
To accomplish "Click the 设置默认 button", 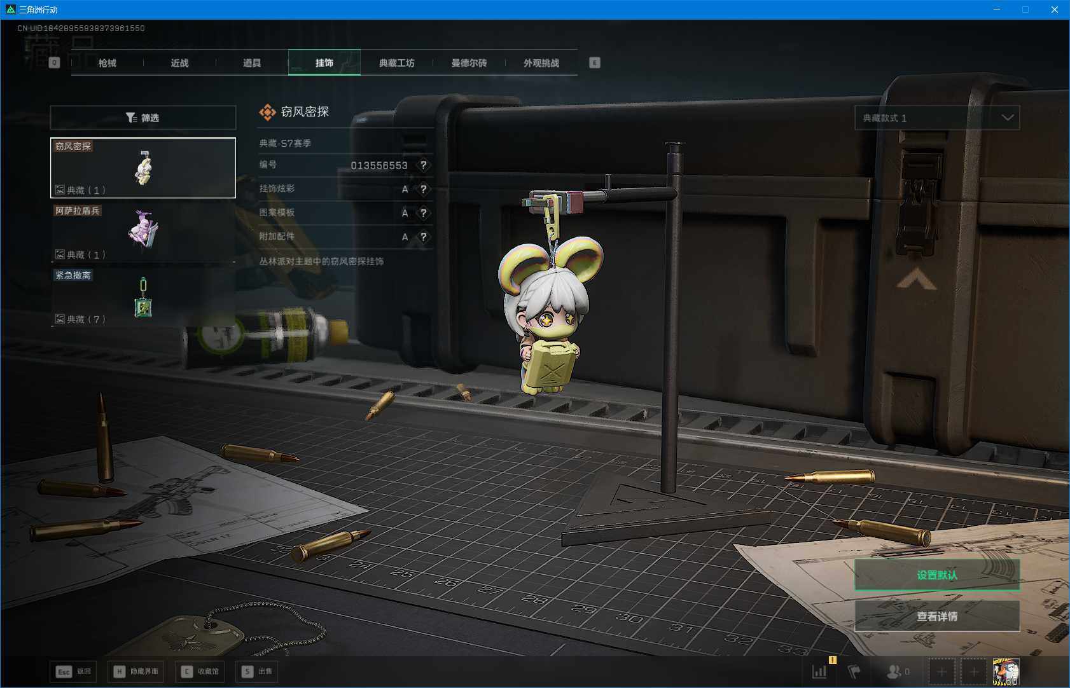I will 937,575.
